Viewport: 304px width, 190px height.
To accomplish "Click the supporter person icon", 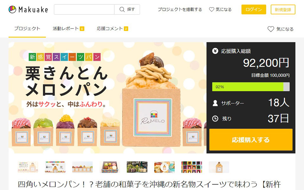I will click(x=215, y=103).
